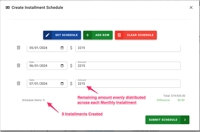Viewport: 200px width, 132px height.
Task: Submit the installment schedule
Action: point(163,120)
